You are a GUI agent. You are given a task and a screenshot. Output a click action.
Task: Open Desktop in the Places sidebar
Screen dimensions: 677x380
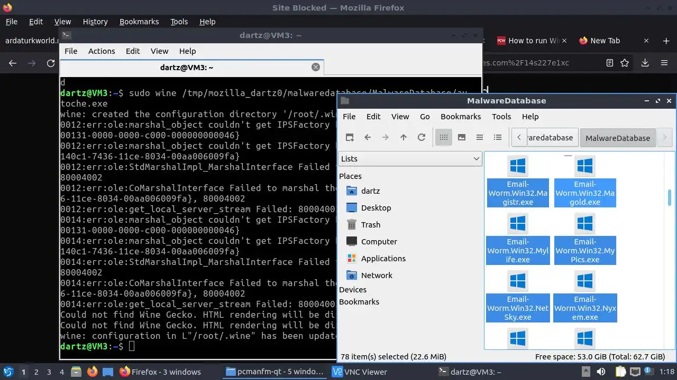pos(376,208)
